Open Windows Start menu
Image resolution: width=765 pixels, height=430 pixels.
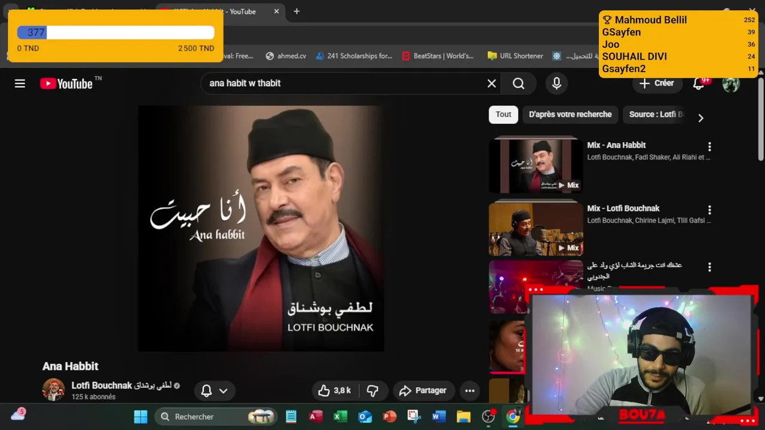pyautogui.click(x=140, y=416)
